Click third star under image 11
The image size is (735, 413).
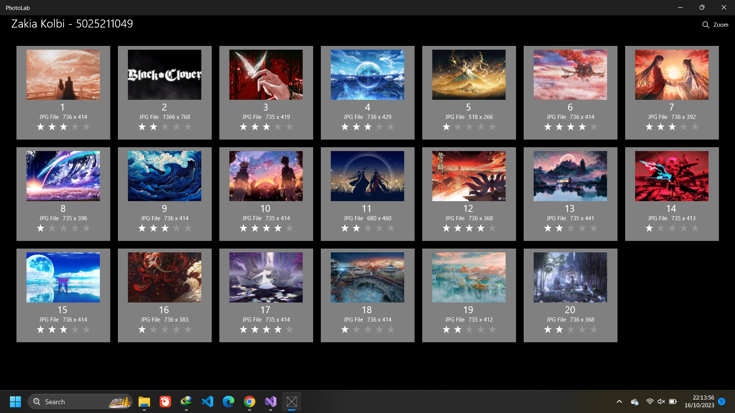368,228
